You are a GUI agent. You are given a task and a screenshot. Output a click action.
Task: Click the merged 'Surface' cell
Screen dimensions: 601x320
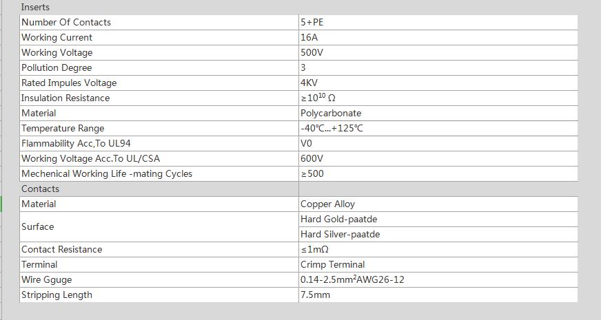159,226
